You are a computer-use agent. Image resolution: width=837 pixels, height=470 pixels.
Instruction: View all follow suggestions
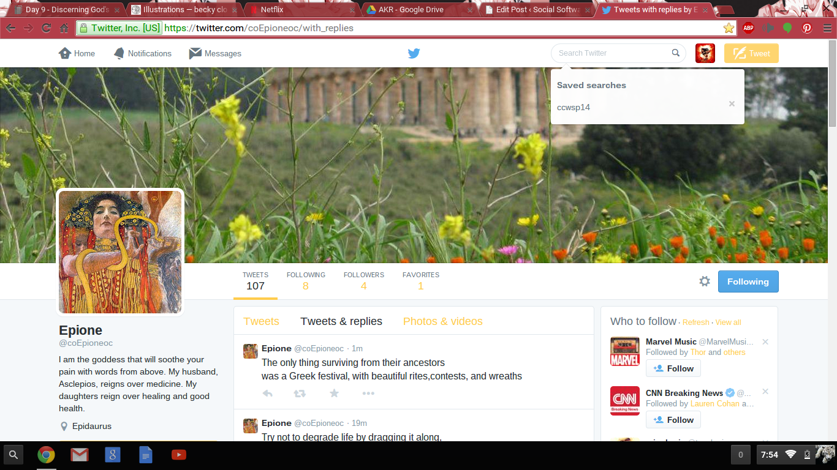pos(728,323)
